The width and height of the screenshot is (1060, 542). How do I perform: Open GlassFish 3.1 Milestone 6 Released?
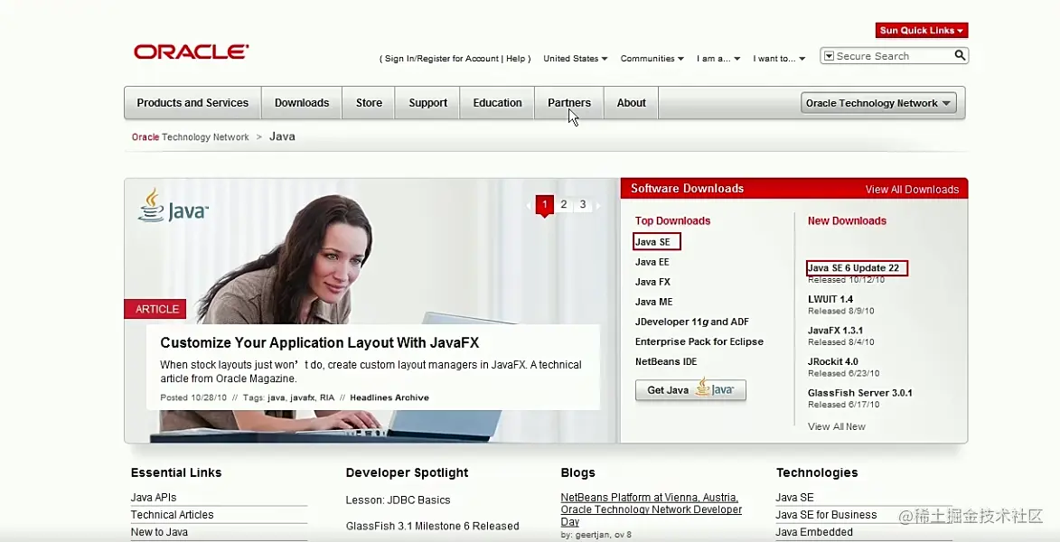point(432,526)
